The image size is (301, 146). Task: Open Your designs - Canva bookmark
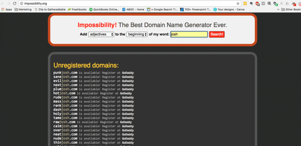[x=229, y=9]
